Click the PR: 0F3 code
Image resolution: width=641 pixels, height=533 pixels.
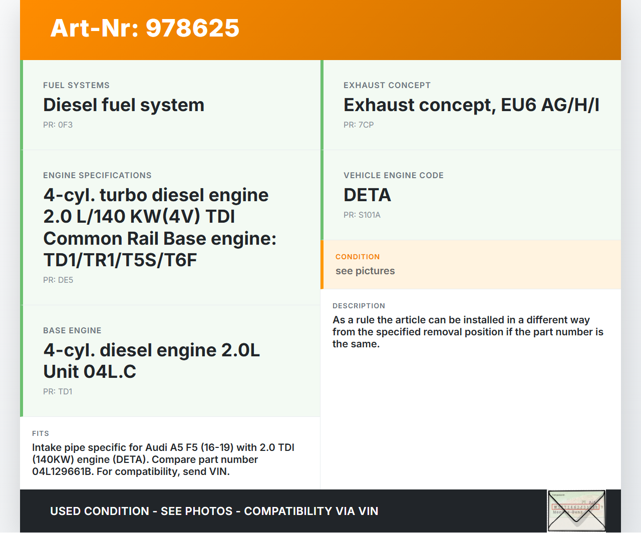(58, 125)
